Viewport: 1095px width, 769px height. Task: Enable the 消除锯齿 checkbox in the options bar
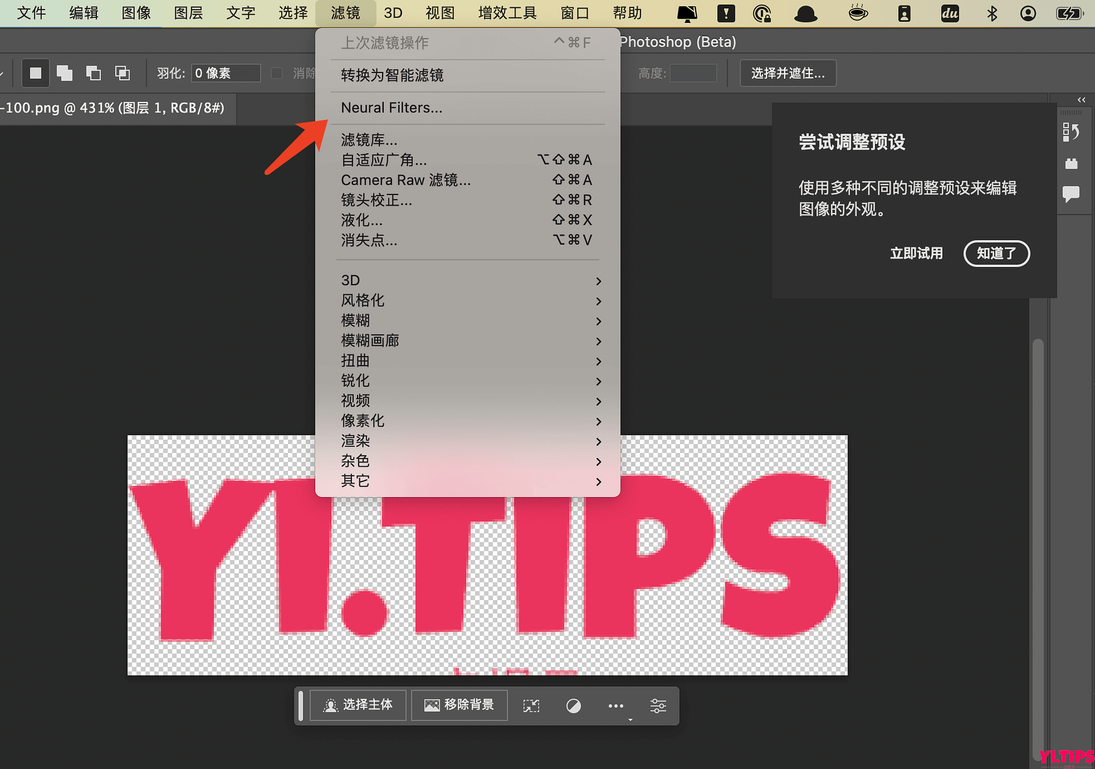(x=277, y=73)
